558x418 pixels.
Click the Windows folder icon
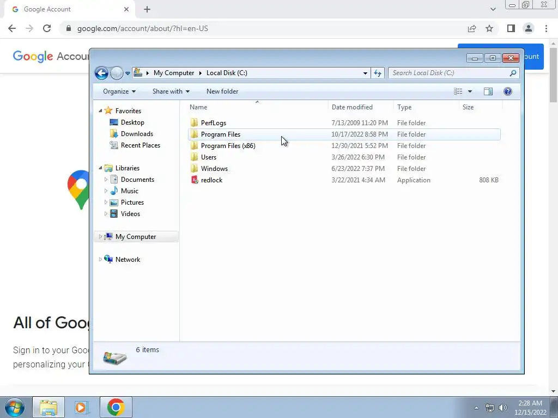tap(194, 169)
